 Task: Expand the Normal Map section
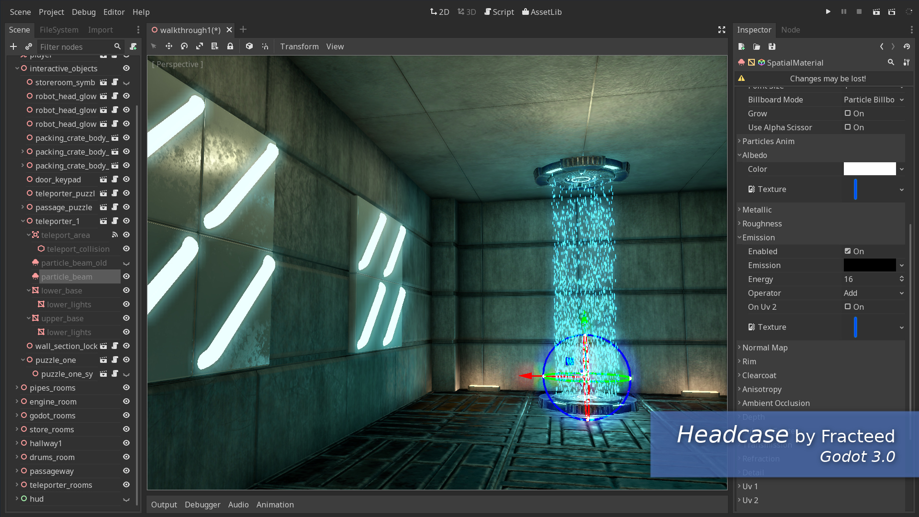pos(763,347)
